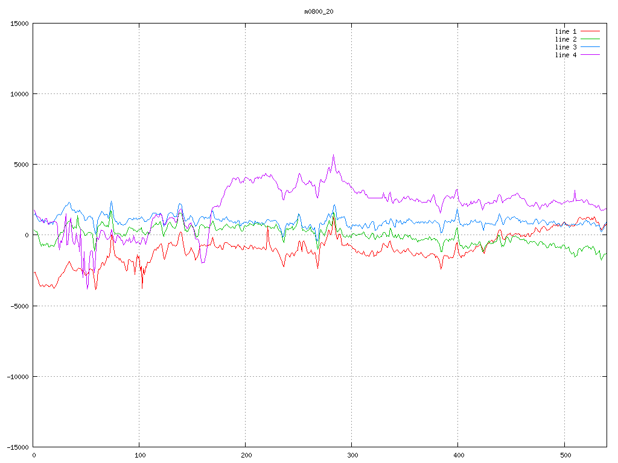Select the 'line 2' legend label

coord(565,39)
